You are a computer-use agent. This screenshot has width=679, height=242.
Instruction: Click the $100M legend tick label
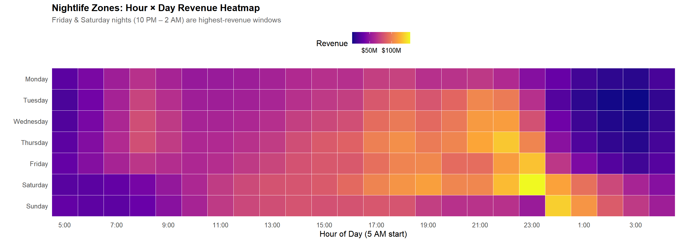click(391, 50)
